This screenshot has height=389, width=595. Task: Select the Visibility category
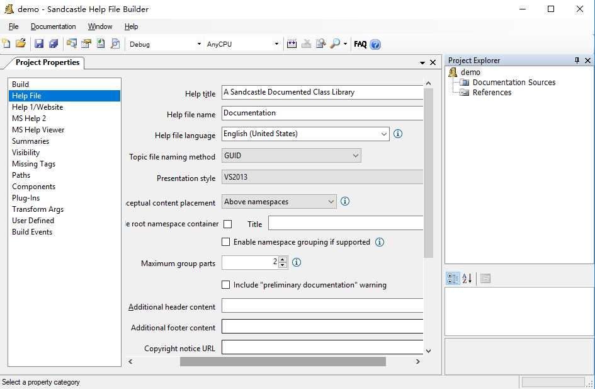point(64,153)
